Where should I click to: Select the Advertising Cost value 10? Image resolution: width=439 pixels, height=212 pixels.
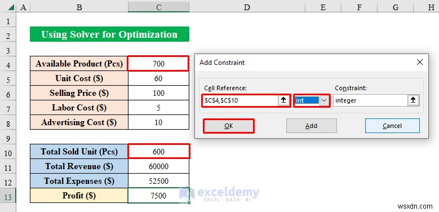click(158, 122)
